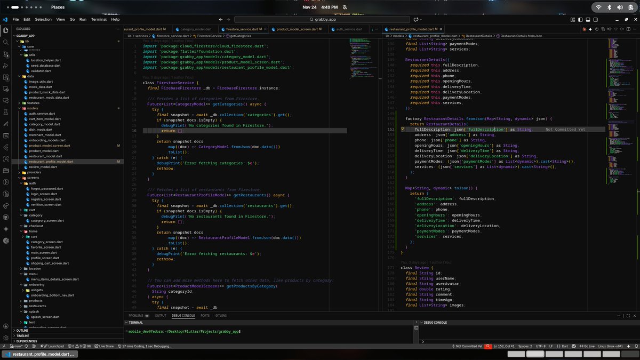Open the GitHub Copilot status bar icon
This screenshot has width=640, height=360.
pyautogui.click(x=574, y=346)
